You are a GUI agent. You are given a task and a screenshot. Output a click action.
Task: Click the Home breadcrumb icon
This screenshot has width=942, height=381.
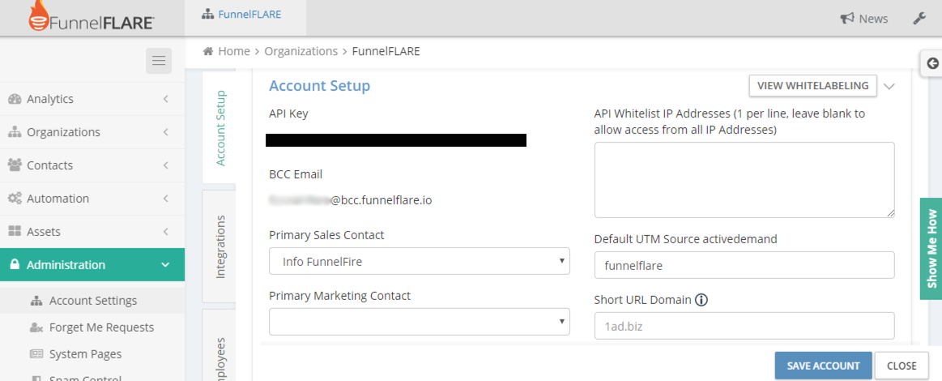point(208,51)
